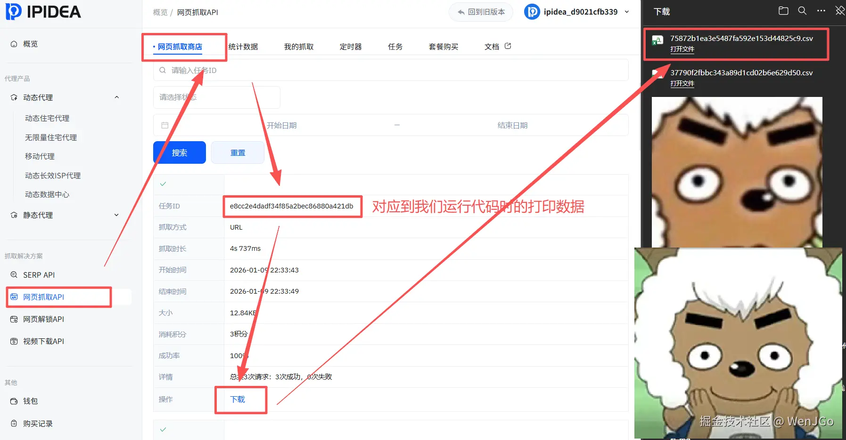Switch to the 任务 tab
The width and height of the screenshot is (846, 440).
coord(395,47)
